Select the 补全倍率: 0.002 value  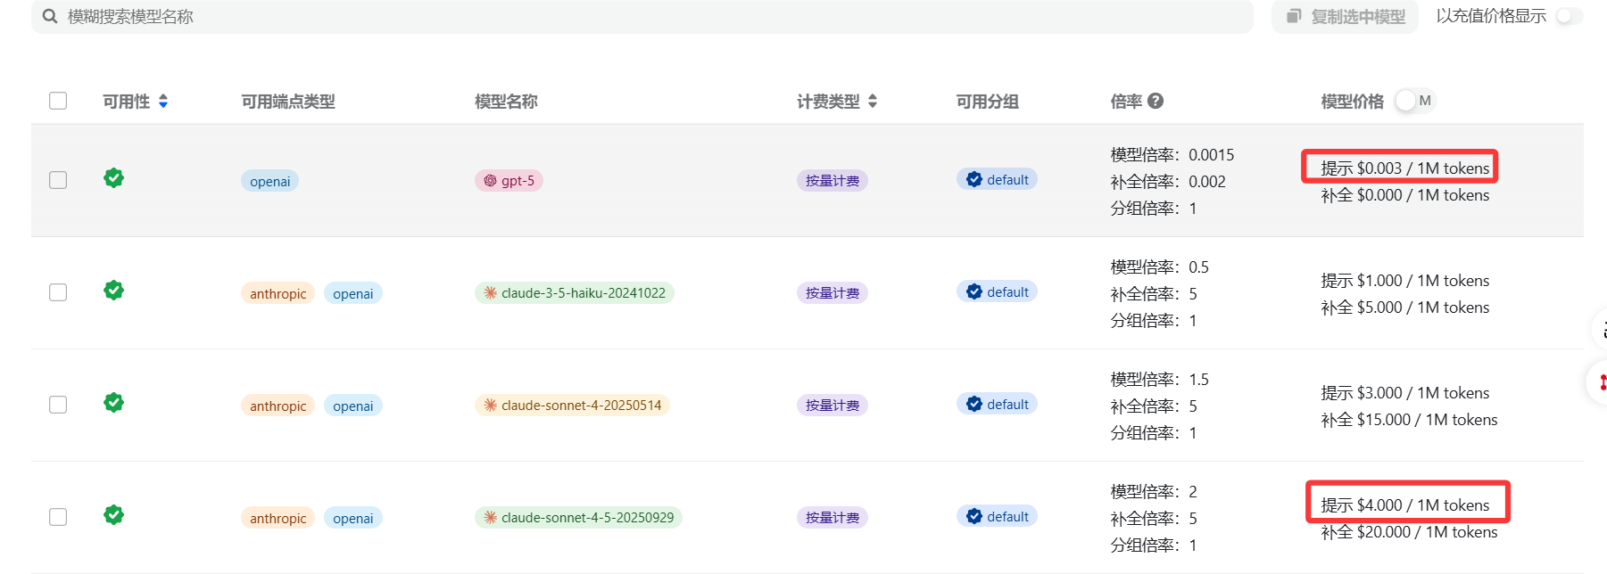1168,182
